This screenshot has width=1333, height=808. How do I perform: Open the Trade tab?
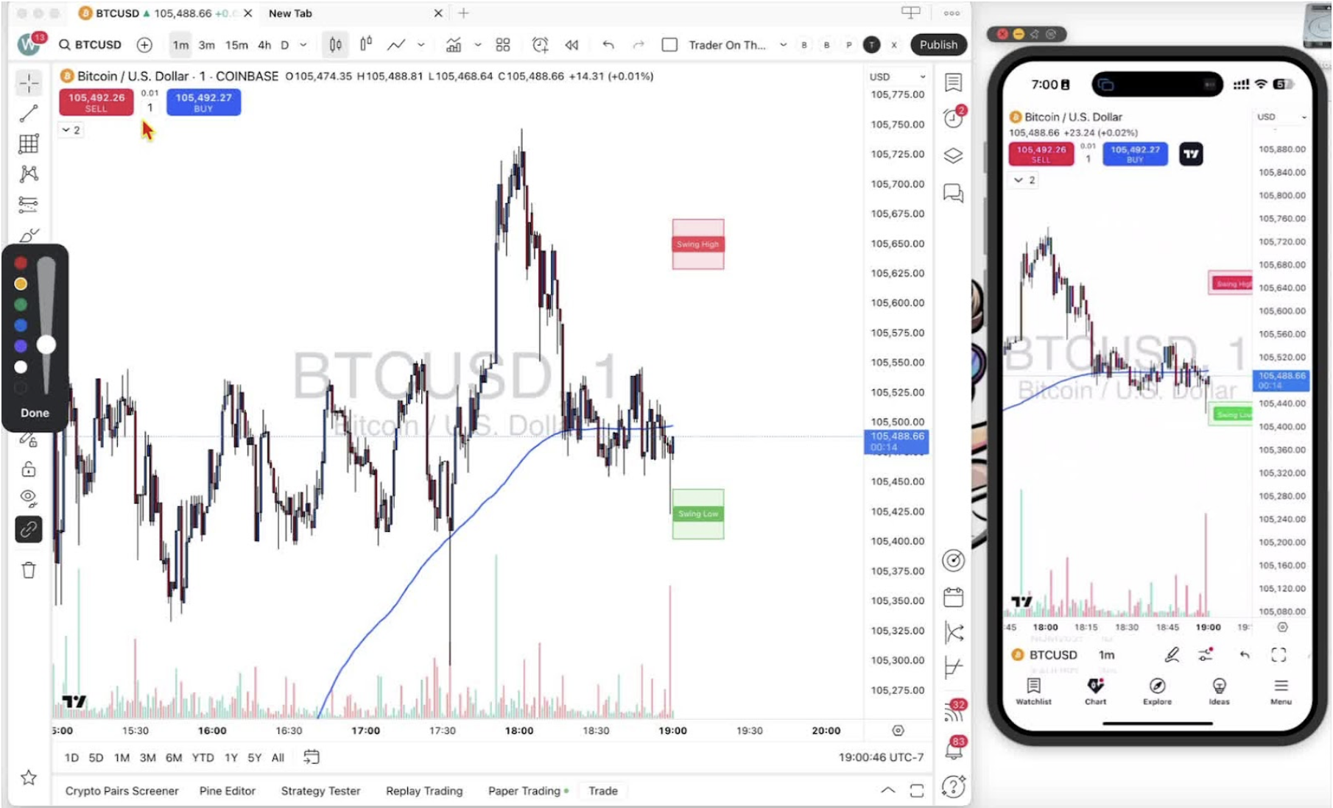click(x=602, y=791)
